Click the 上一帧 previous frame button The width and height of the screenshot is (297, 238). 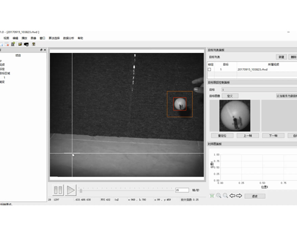(x=248, y=135)
